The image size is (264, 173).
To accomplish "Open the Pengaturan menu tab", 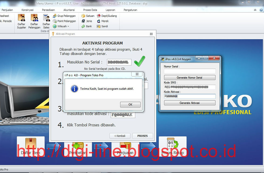I will point(130,10).
